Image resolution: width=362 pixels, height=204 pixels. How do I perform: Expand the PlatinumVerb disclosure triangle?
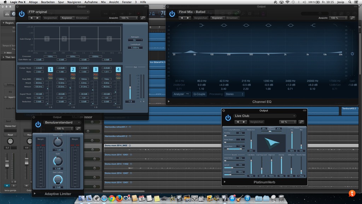(x=224, y=182)
